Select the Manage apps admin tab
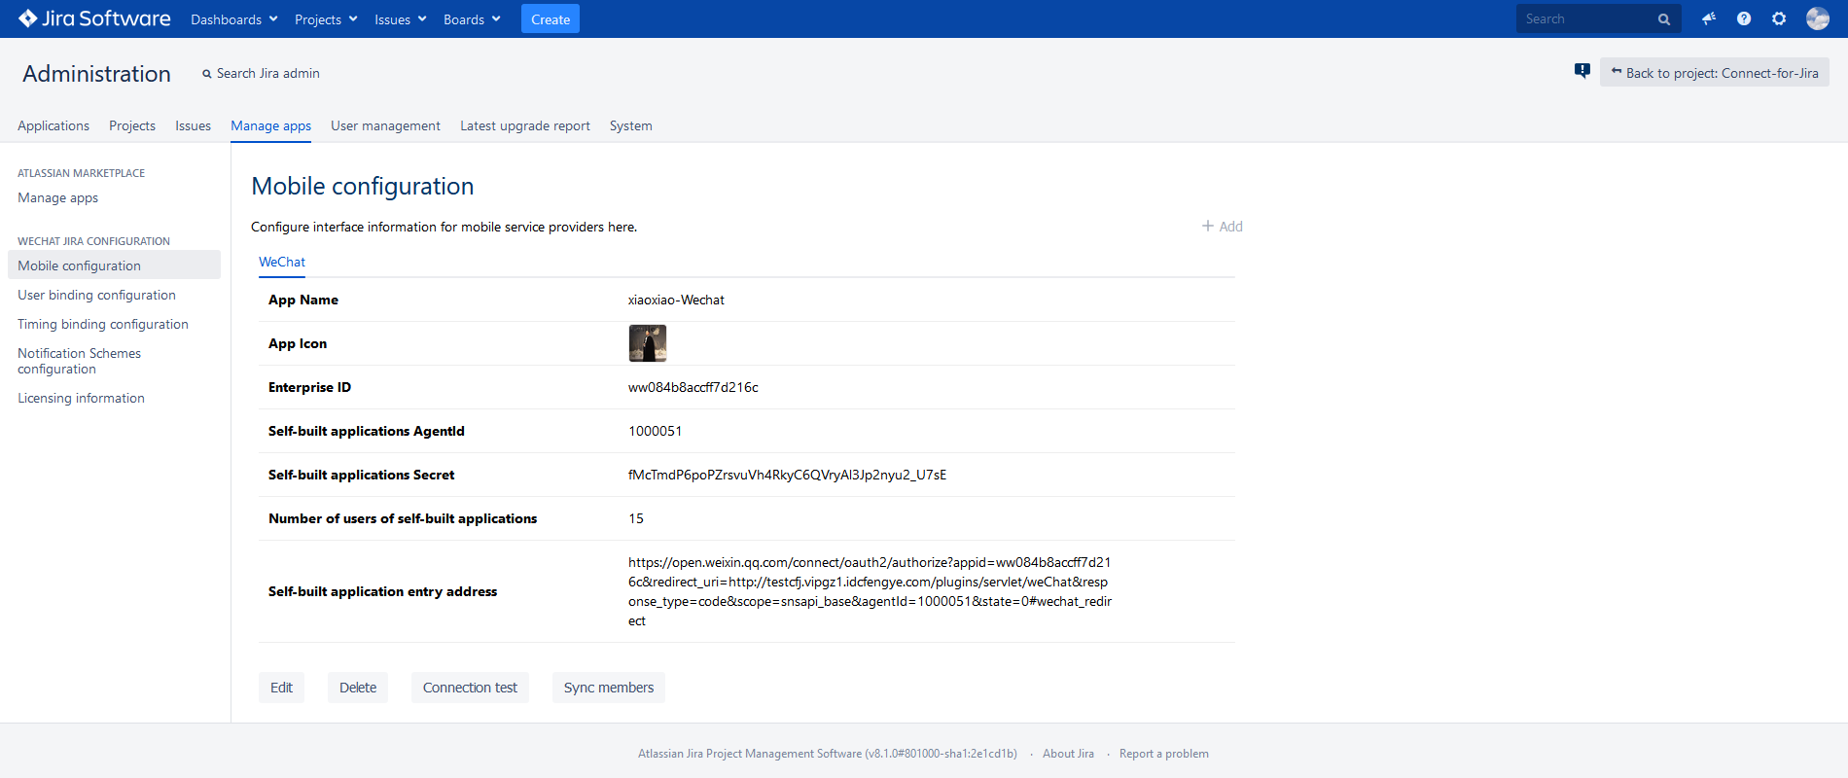The width and height of the screenshot is (1848, 778). (270, 125)
